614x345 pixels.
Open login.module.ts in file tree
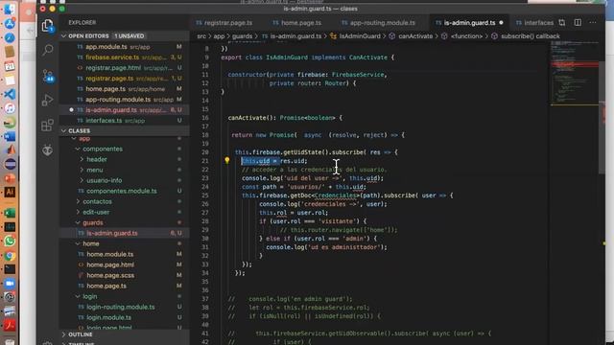click(125, 317)
